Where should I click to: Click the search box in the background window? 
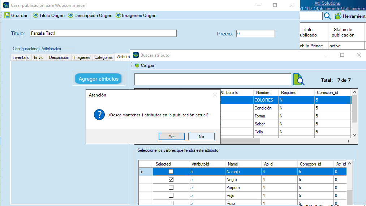pos(311,16)
